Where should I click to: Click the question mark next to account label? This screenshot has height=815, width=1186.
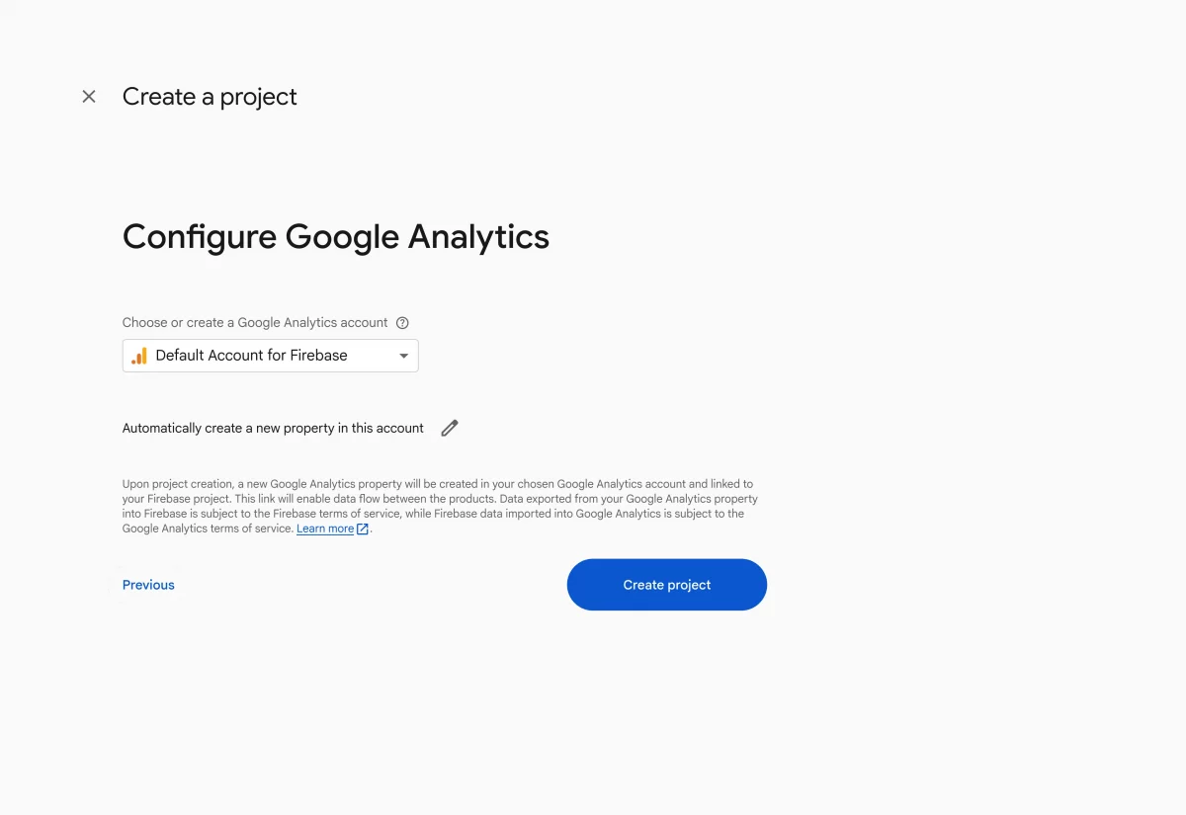pyautogui.click(x=402, y=322)
